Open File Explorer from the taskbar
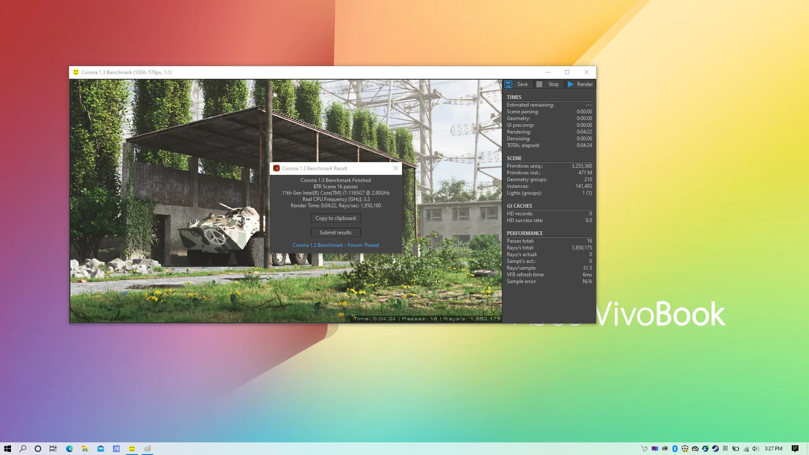 (x=85, y=449)
